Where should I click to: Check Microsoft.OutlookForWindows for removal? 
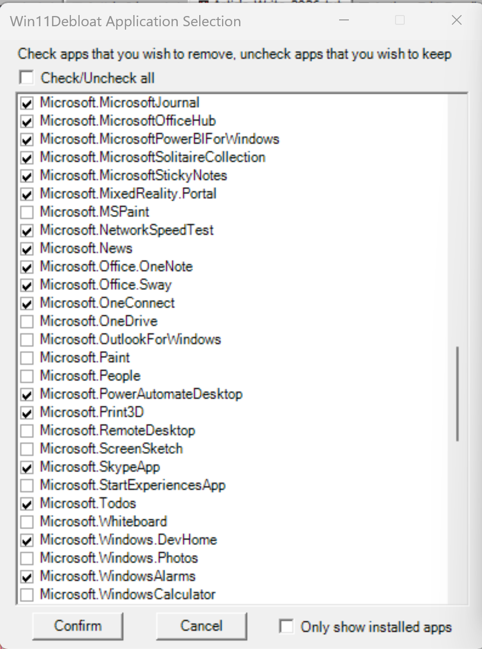(x=27, y=340)
